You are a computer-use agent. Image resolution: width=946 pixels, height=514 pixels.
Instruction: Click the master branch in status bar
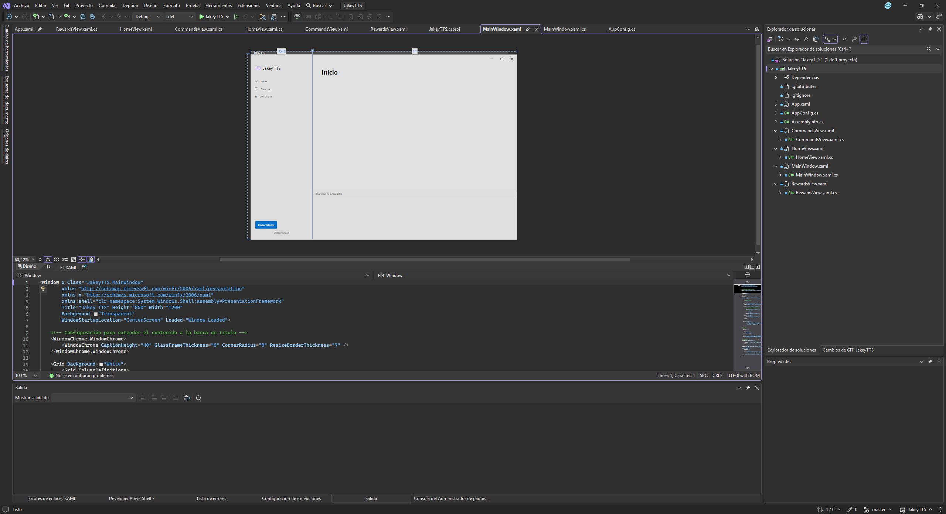[x=878, y=510]
